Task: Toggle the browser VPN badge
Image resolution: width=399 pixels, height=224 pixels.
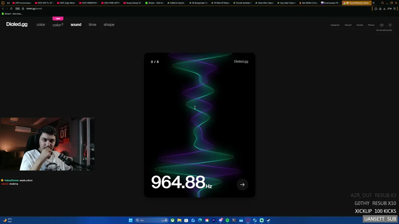Action: (17, 8)
